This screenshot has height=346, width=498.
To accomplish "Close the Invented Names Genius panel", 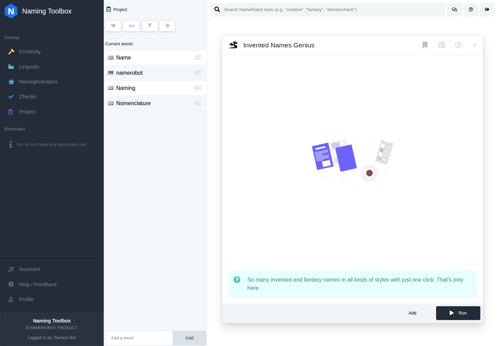I will pos(475,45).
